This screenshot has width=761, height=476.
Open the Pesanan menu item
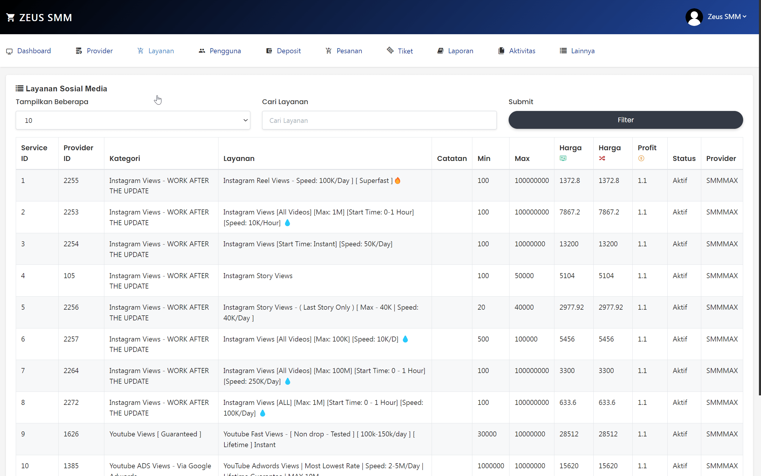(349, 50)
